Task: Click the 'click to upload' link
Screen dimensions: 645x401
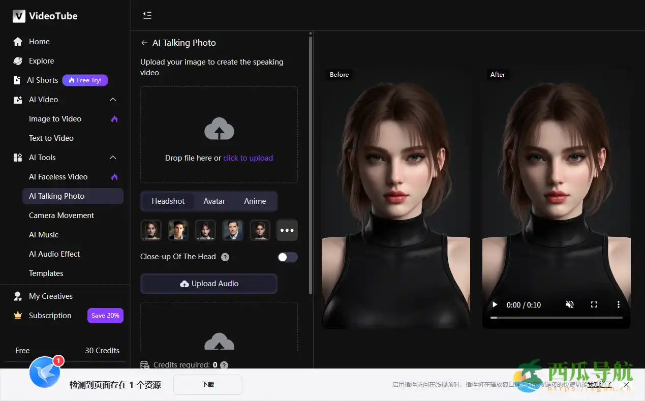Action: (248, 158)
